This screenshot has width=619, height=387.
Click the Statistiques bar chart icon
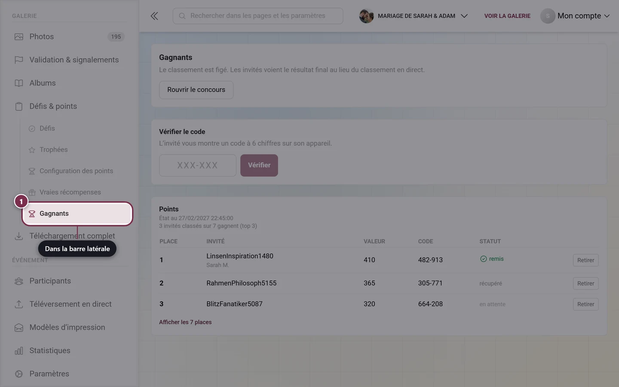19,351
